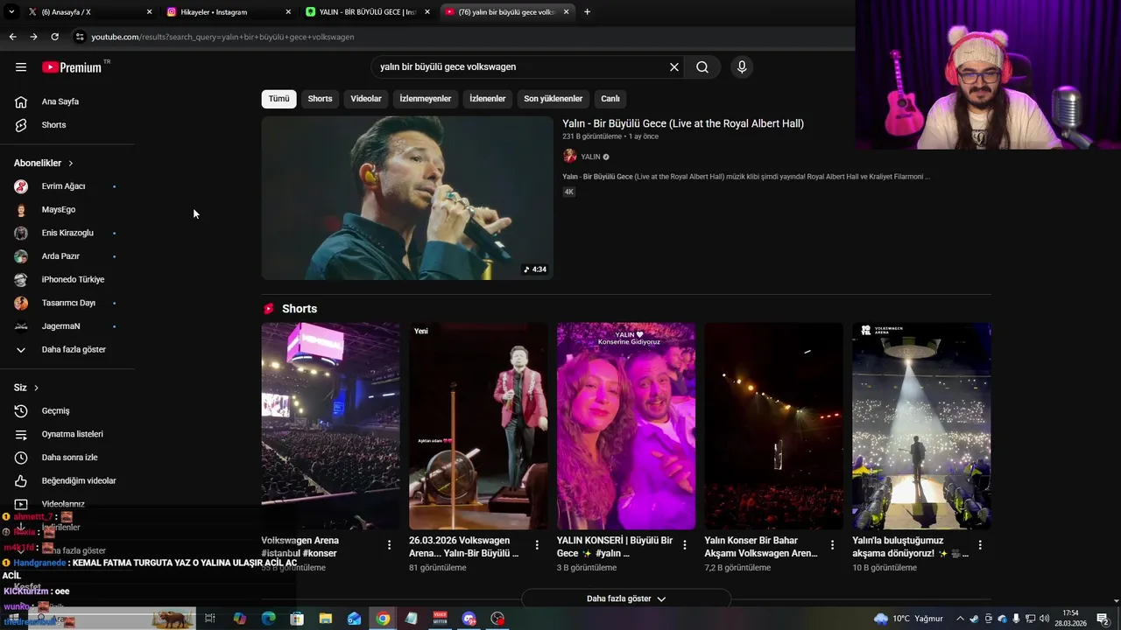Clear the search box text
The height and width of the screenshot is (630, 1121).
coord(674,67)
